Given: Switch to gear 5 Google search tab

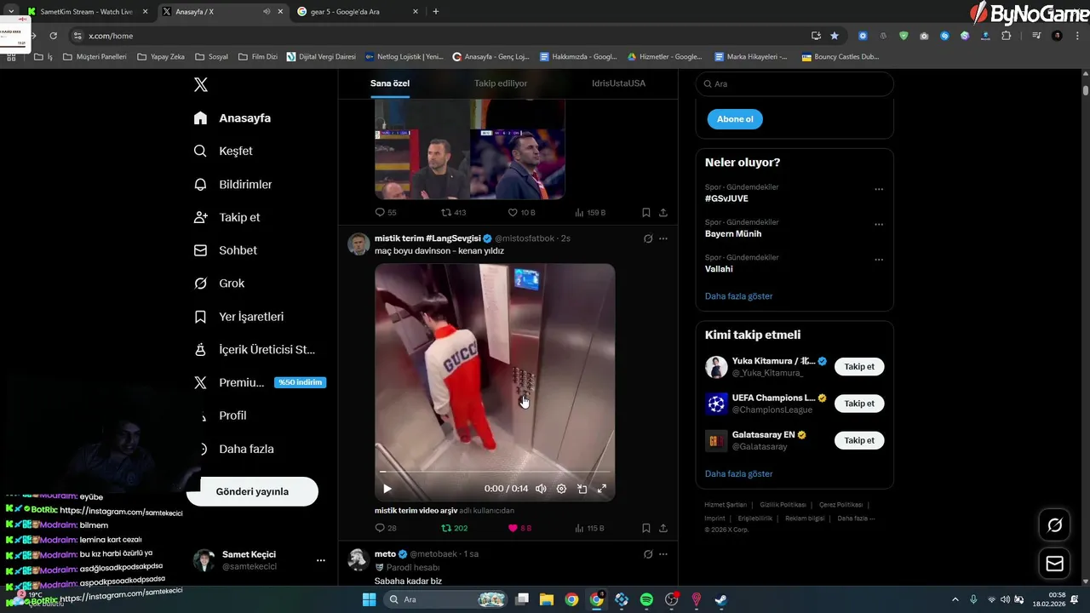Looking at the screenshot, I should tap(358, 12).
